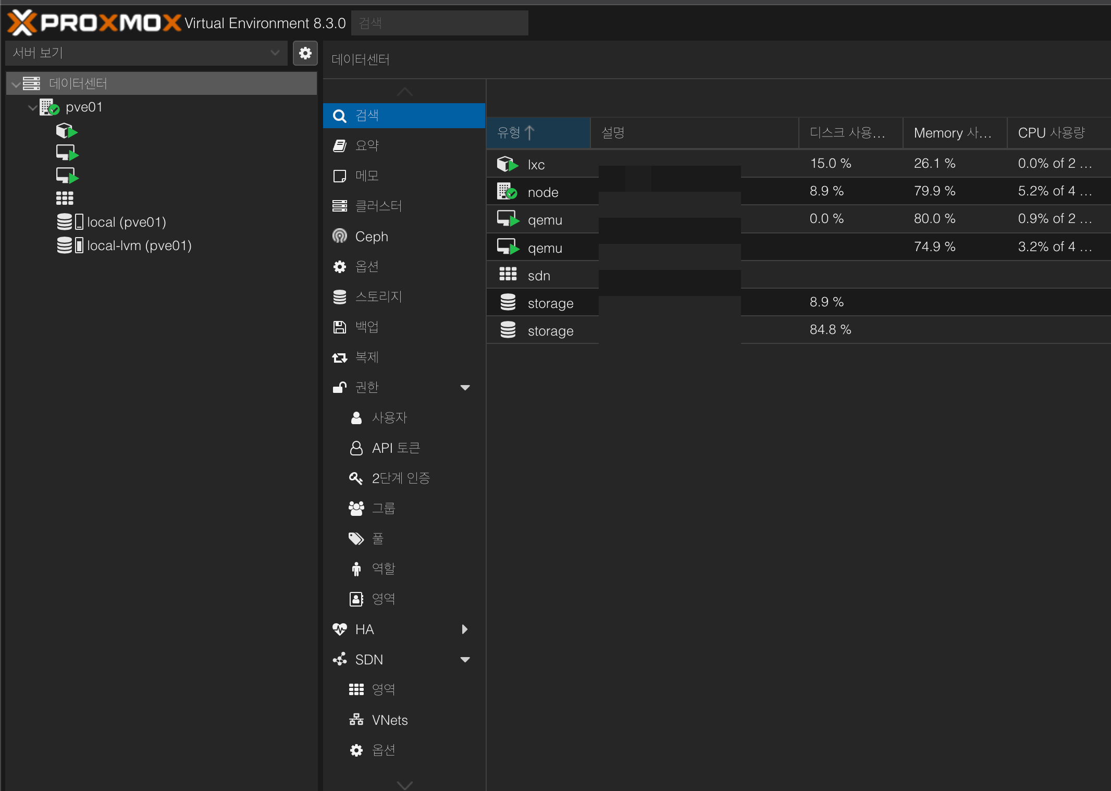The image size is (1111, 791).
Task: Open API 토큰 under permissions
Action: tap(395, 448)
